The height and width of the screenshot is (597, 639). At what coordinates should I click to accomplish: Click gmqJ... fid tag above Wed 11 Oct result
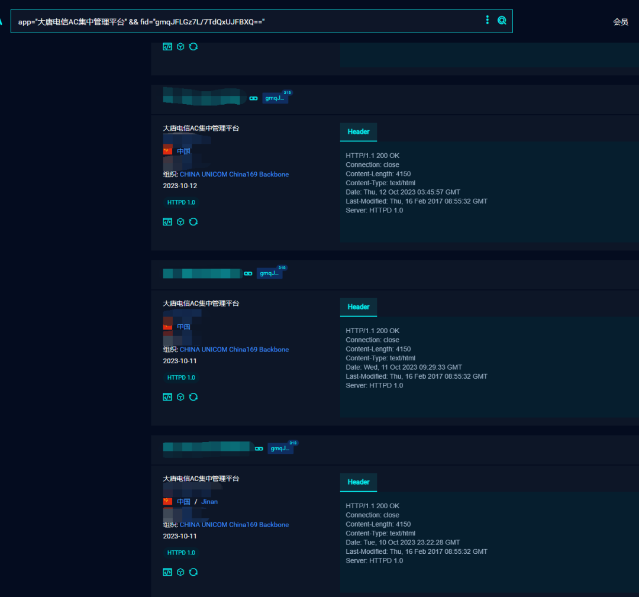pos(269,273)
